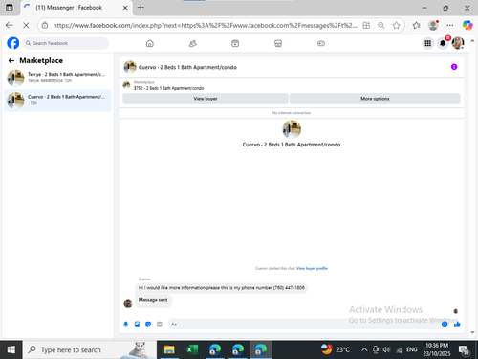The width and height of the screenshot is (478, 359).
Task: Open the volume control in system tray
Action: [386, 349]
